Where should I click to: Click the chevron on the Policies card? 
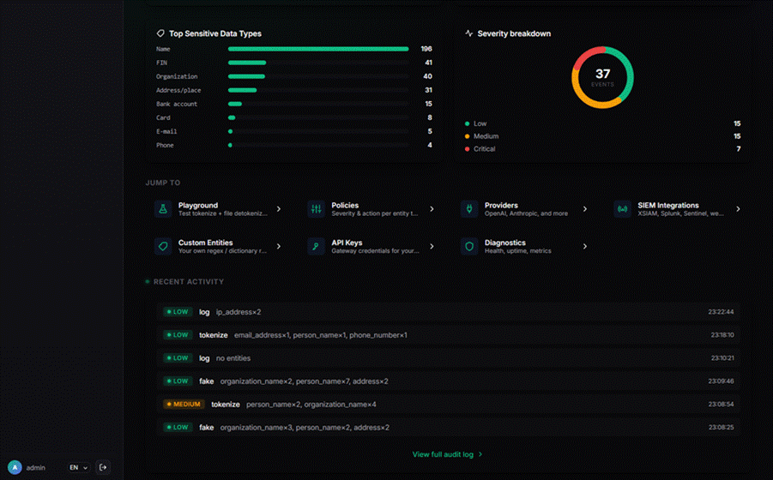click(x=432, y=209)
